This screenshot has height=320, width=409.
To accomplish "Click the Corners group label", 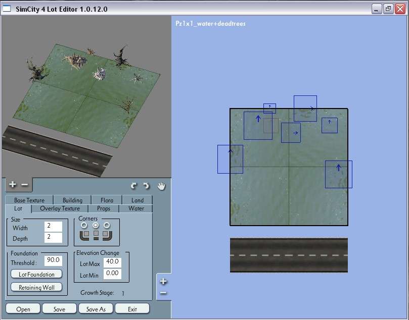I will pos(88,219).
